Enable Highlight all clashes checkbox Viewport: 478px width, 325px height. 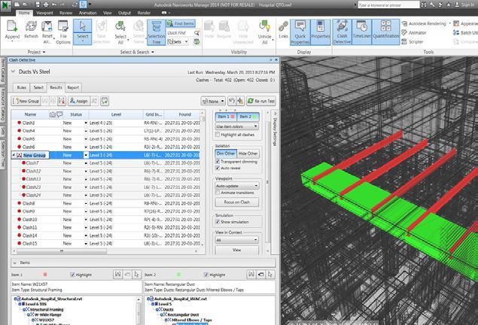click(x=218, y=135)
